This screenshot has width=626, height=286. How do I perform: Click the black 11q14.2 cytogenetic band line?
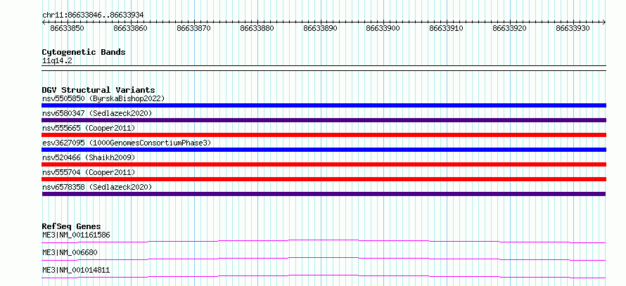pos(324,68)
